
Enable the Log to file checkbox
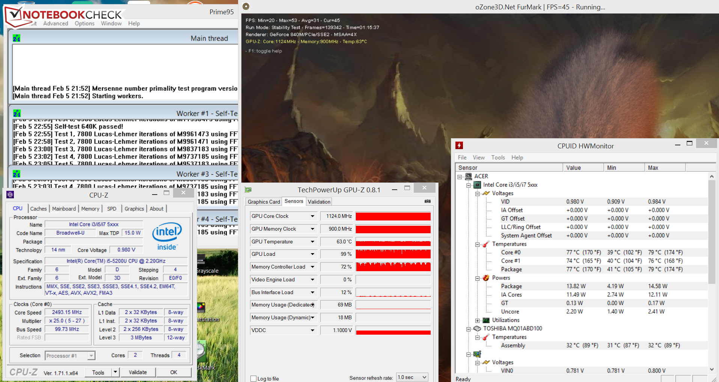(253, 379)
